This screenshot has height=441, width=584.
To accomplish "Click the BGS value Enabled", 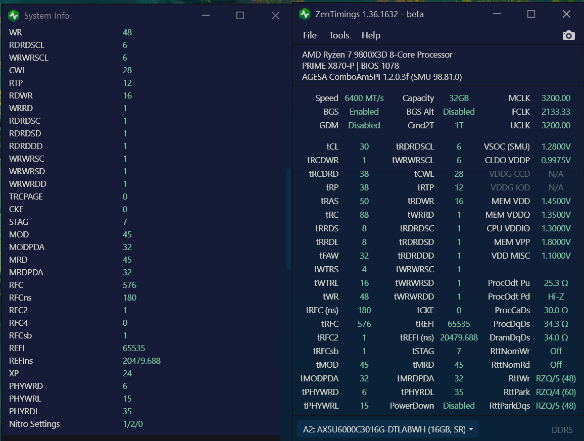I will [364, 112].
